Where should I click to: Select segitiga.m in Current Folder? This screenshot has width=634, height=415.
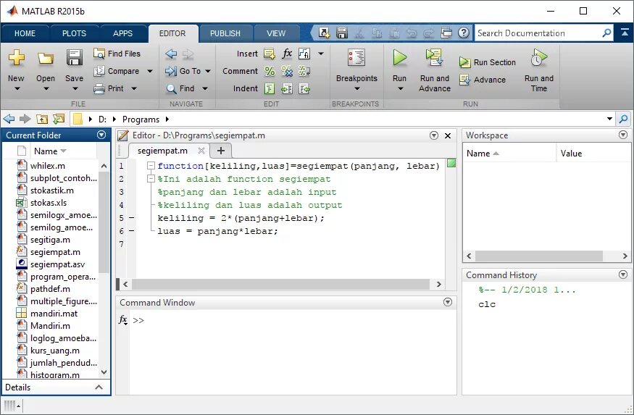pyautogui.click(x=50, y=240)
